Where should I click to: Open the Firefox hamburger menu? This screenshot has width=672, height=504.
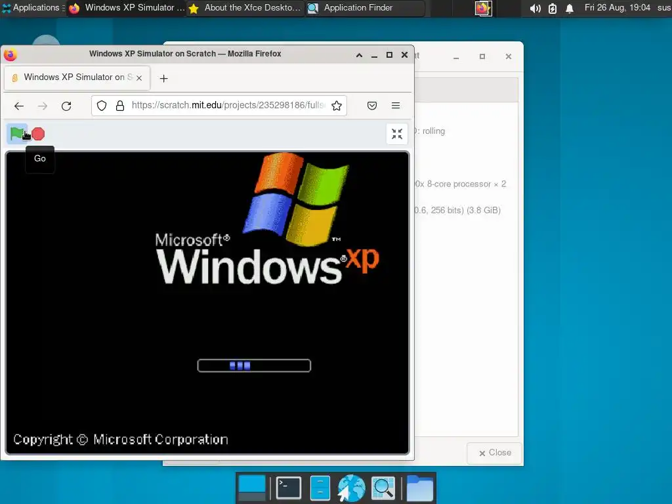pos(396,106)
